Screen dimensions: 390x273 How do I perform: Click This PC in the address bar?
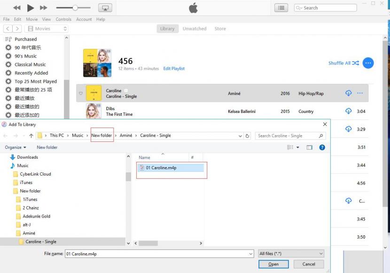coord(57,136)
